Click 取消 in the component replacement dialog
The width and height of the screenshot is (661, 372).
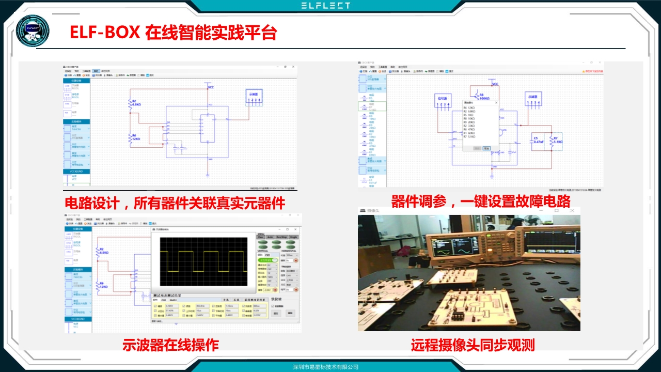pos(486,148)
